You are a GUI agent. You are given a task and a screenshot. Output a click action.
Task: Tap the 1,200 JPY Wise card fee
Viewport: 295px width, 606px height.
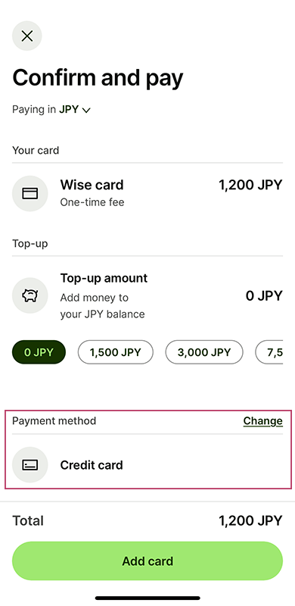click(x=250, y=185)
